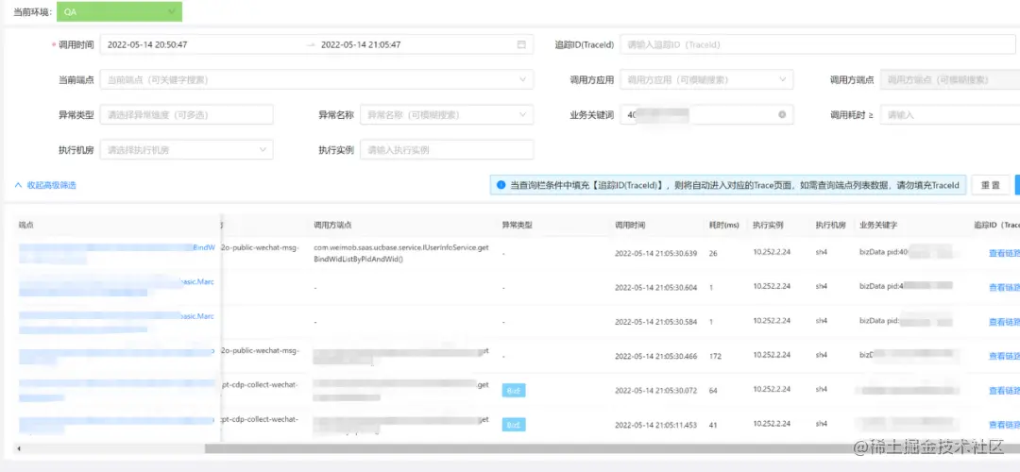The image size is (1020, 472).
Task: Click sh4 room in row 21:05:30.584
Action: pos(821,321)
